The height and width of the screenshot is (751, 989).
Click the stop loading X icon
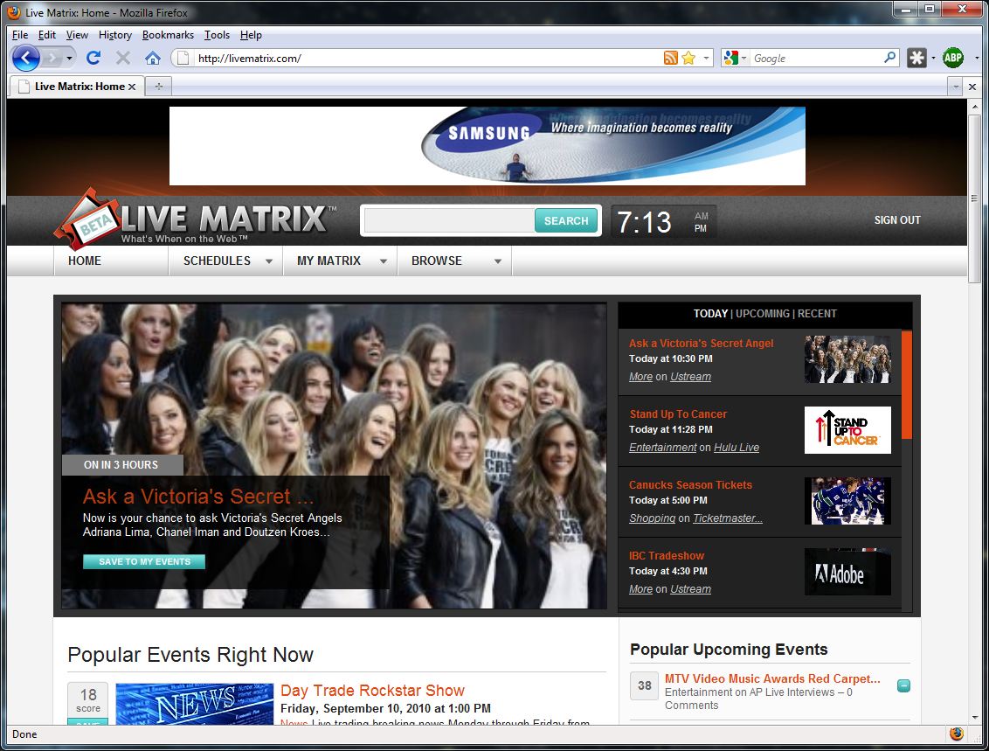[123, 58]
